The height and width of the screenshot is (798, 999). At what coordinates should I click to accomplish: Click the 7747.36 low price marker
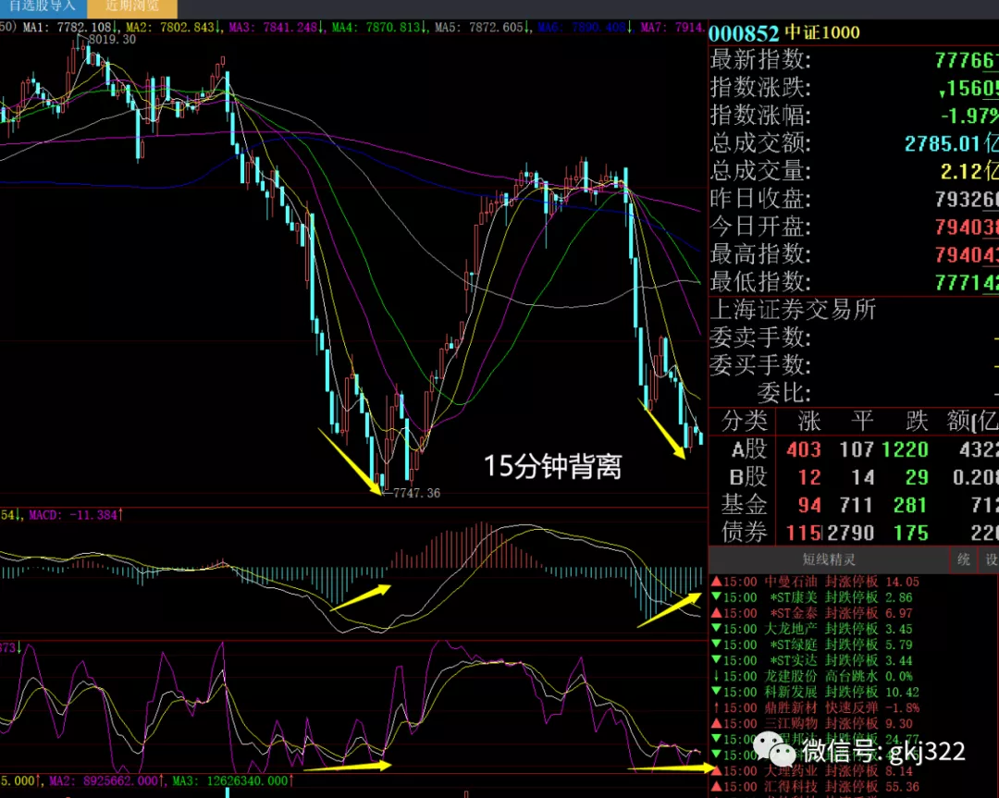coord(416,494)
